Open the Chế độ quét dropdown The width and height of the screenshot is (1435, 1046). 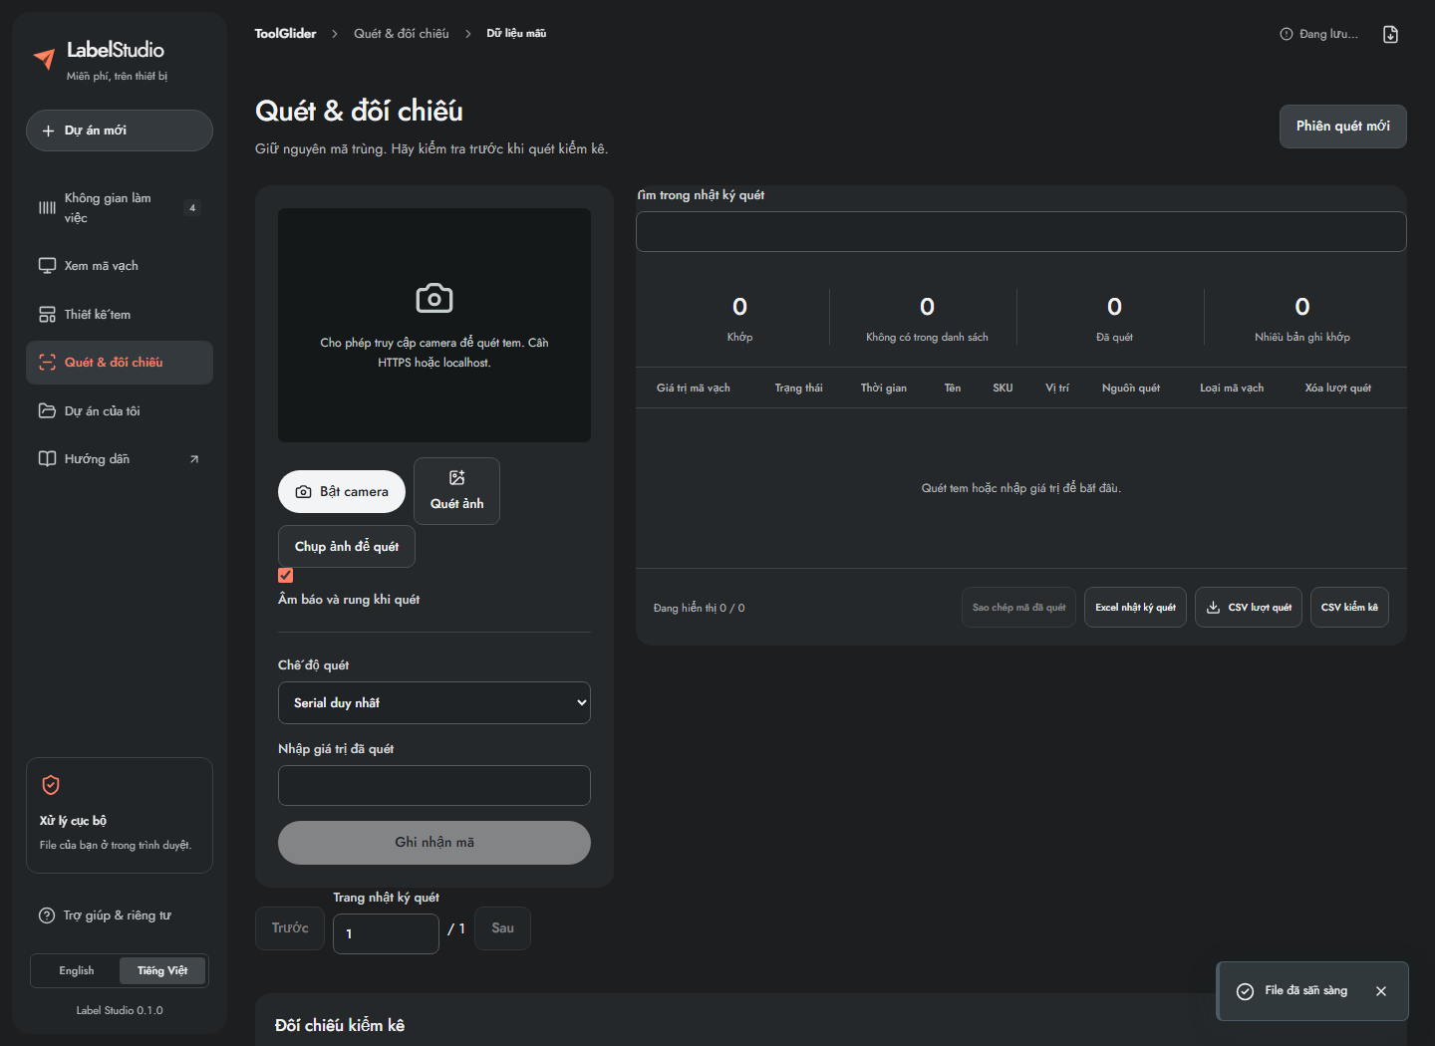(434, 703)
